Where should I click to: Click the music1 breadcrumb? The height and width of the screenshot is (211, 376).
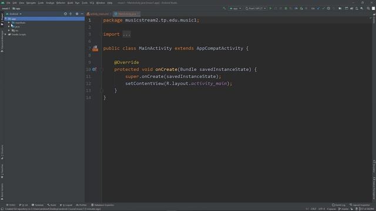(x=6, y=8)
